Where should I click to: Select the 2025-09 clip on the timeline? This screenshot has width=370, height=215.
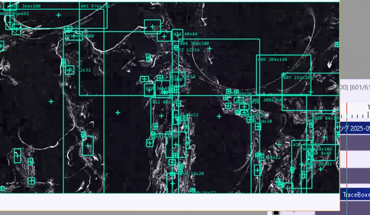pos(355,128)
